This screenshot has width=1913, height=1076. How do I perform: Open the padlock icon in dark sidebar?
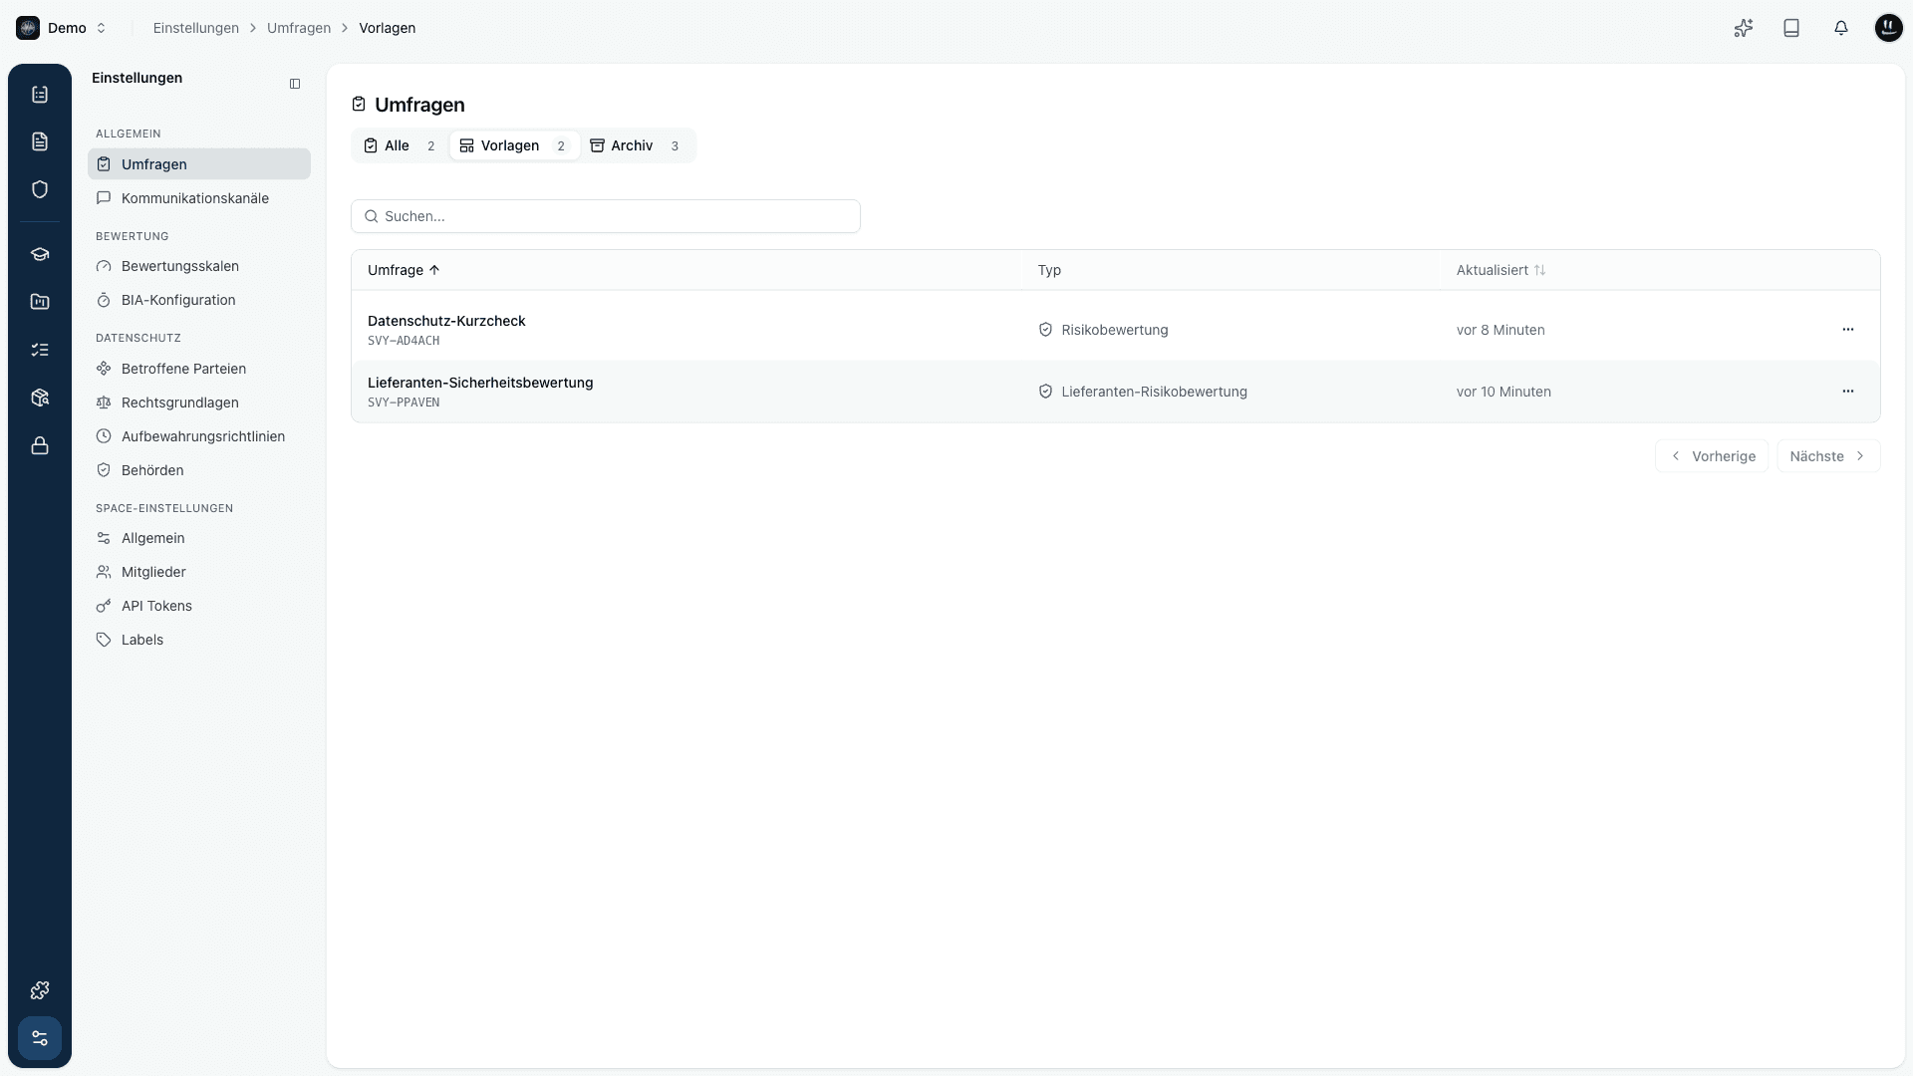[40, 445]
